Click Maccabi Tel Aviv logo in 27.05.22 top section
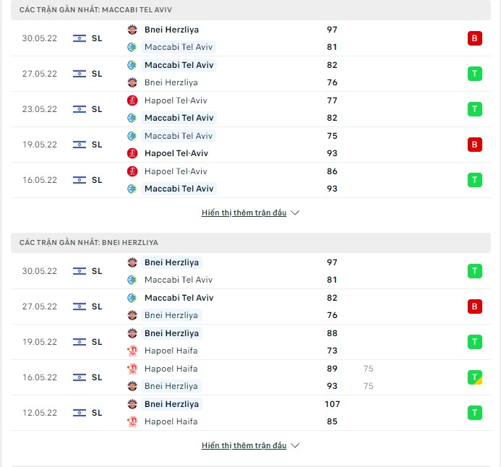This screenshot has height=467, width=501. click(x=132, y=65)
